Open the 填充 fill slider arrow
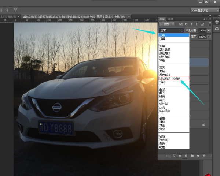 [209, 37]
